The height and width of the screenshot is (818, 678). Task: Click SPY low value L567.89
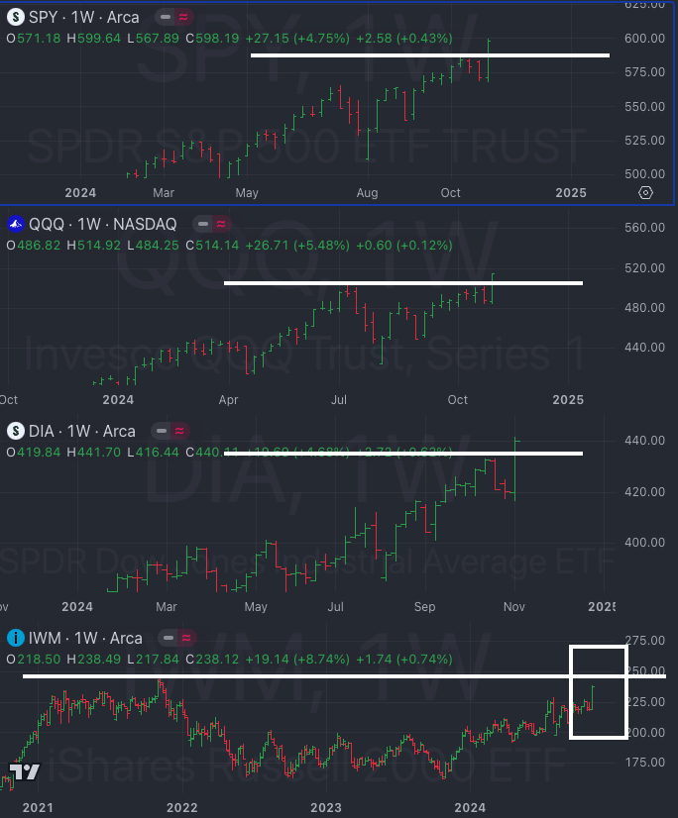[153, 39]
